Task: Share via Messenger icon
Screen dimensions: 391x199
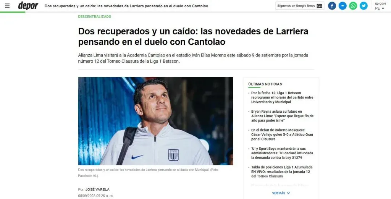Action: [x=343, y=6]
